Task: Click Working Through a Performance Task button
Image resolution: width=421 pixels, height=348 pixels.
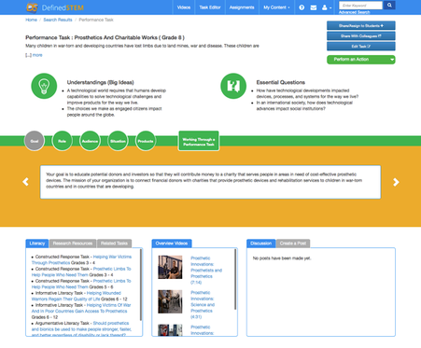Action: (x=199, y=141)
